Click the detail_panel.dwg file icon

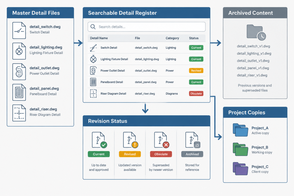(19, 92)
